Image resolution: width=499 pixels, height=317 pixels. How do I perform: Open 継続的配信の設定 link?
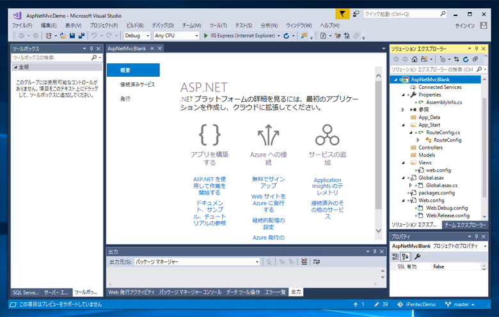(268, 224)
